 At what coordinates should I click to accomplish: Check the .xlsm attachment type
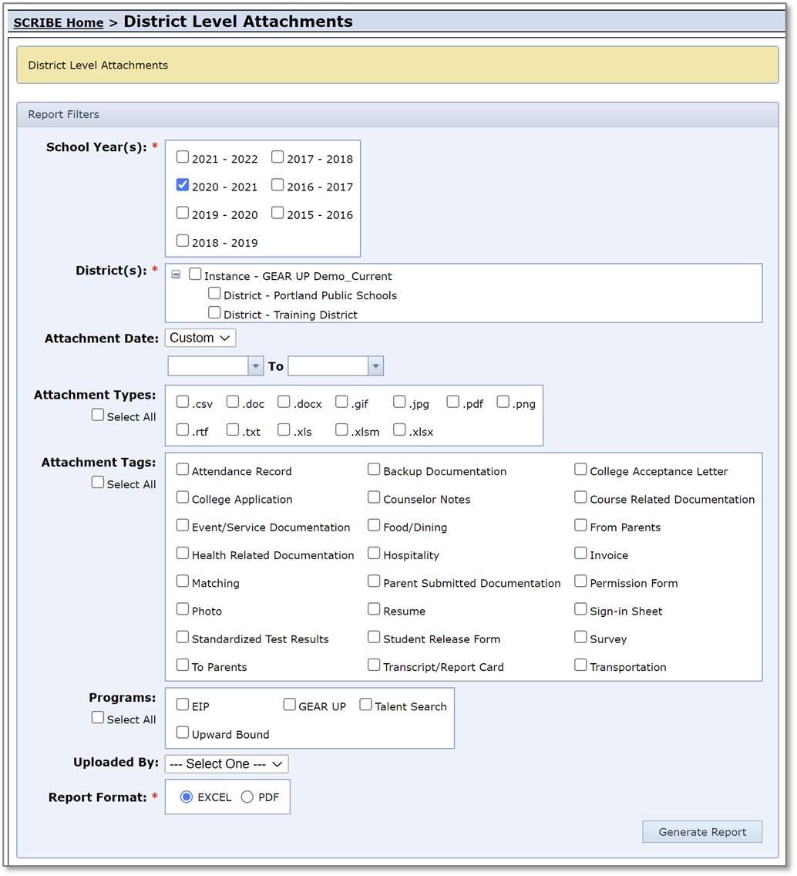(x=341, y=430)
